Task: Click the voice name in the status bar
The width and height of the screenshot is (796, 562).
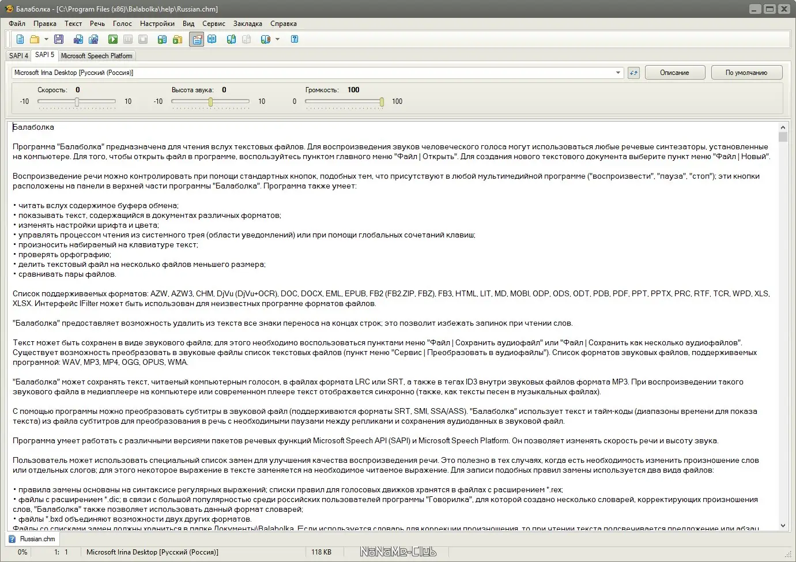Action: [x=152, y=552]
